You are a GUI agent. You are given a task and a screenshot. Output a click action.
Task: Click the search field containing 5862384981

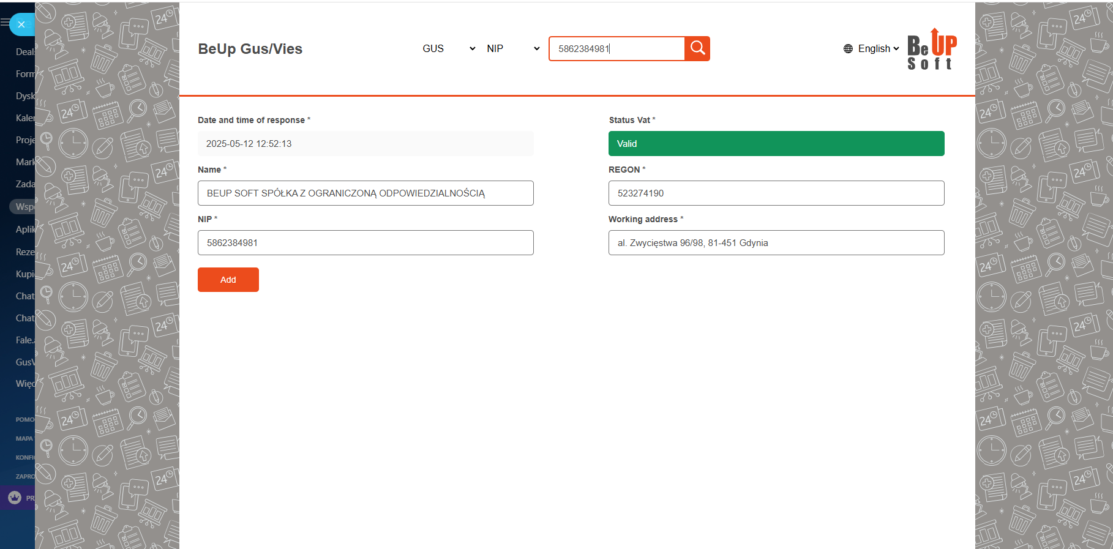click(616, 49)
